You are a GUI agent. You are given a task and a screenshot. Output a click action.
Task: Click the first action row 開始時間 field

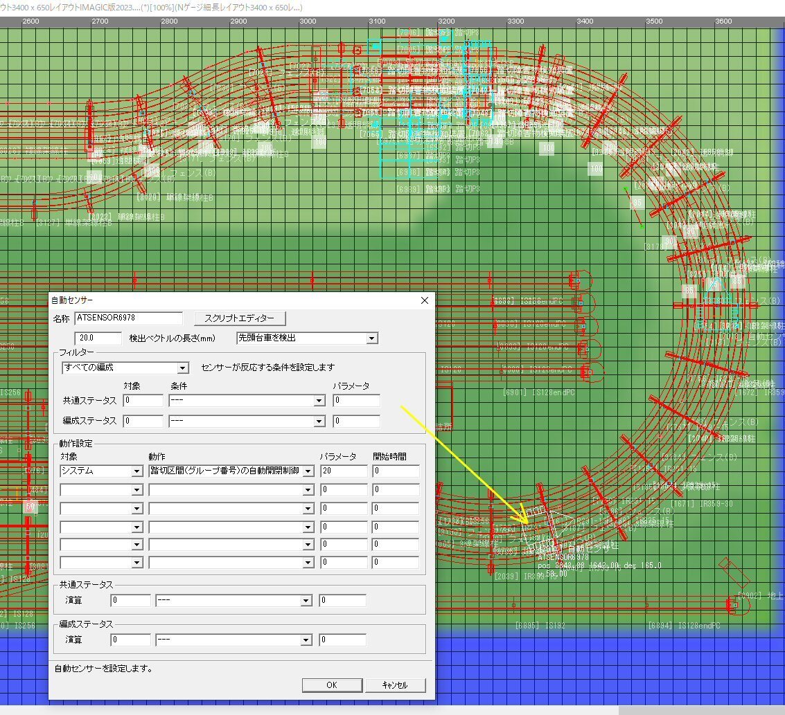pos(396,471)
